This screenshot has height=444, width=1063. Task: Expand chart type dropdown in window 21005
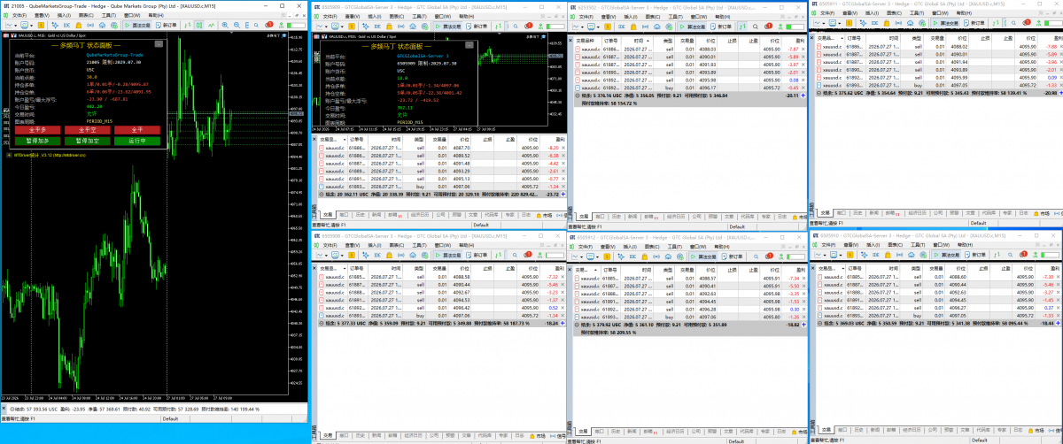(16, 25)
